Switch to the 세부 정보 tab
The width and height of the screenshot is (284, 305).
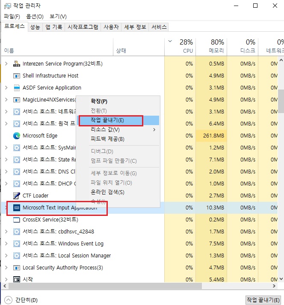pos(135,27)
